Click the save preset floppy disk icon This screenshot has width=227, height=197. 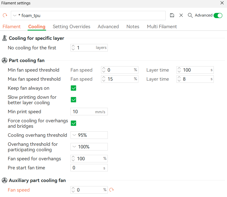[x=172, y=16]
